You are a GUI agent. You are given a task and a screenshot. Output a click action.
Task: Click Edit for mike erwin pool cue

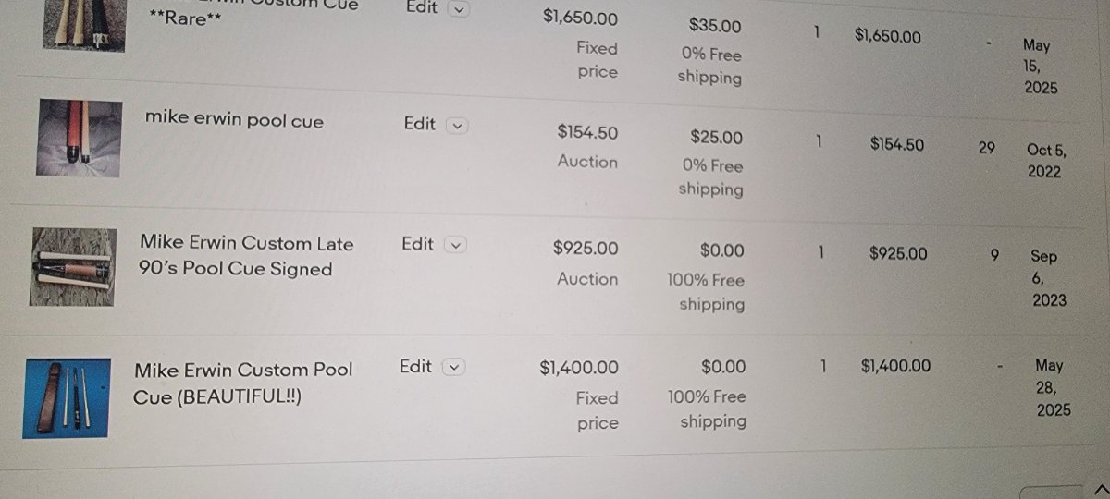[x=419, y=124]
